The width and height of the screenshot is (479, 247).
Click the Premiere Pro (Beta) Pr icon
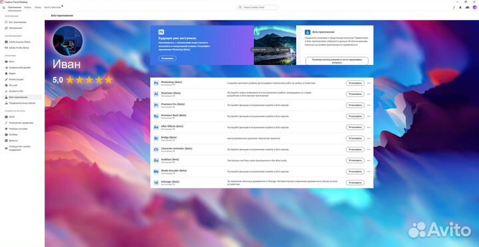tap(156, 105)
